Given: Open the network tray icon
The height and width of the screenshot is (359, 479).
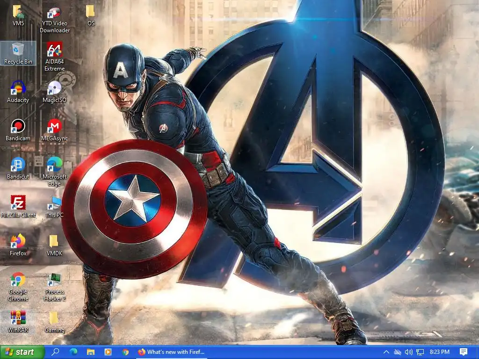Looking at the screenshot, I should (420, 352).
